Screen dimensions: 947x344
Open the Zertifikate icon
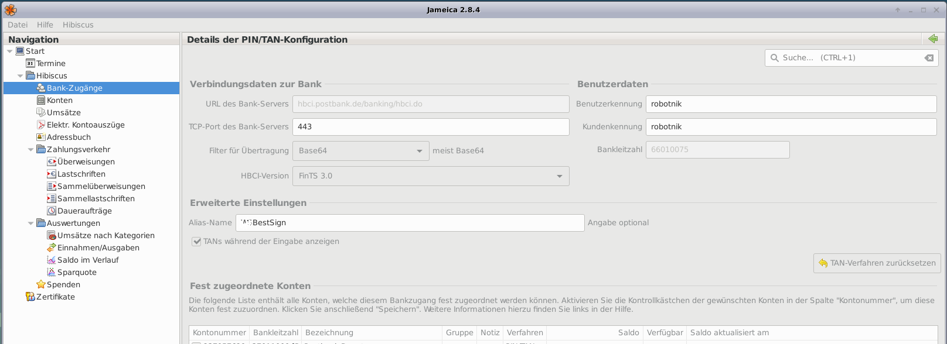point(30,297)
